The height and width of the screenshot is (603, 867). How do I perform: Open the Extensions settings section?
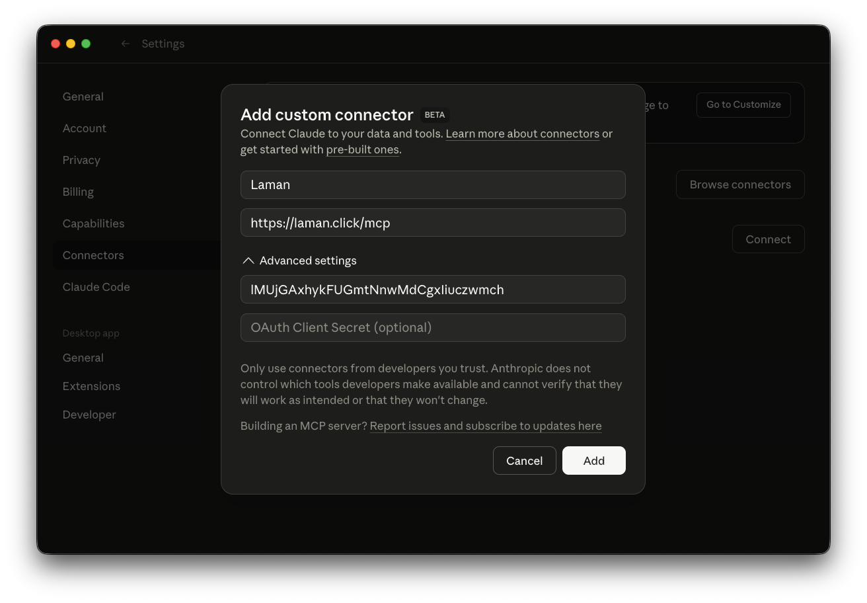coord(91,386)
